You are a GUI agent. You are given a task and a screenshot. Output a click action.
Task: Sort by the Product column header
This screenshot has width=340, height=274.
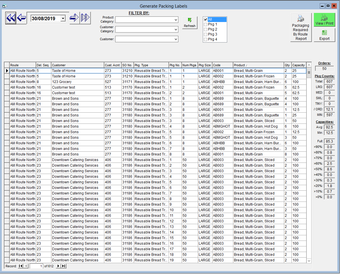tap(259, 65)
